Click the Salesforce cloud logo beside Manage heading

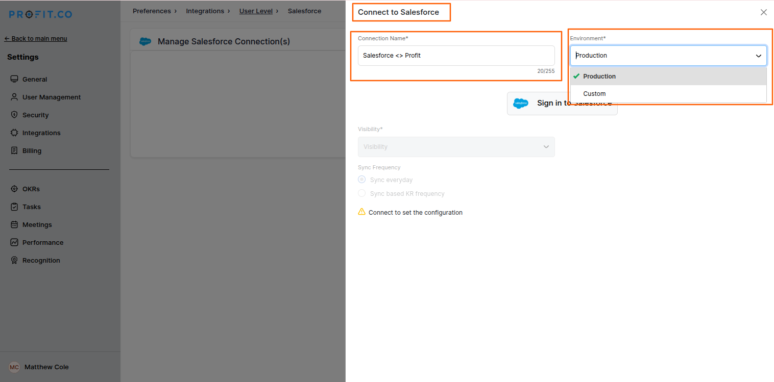(x=146, y=41)
